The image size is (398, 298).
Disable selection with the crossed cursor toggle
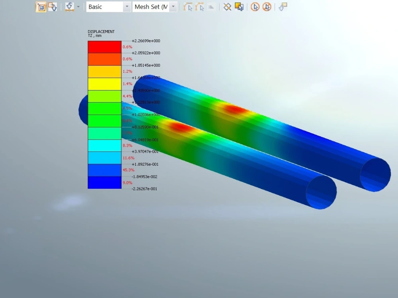coord(267,7)
